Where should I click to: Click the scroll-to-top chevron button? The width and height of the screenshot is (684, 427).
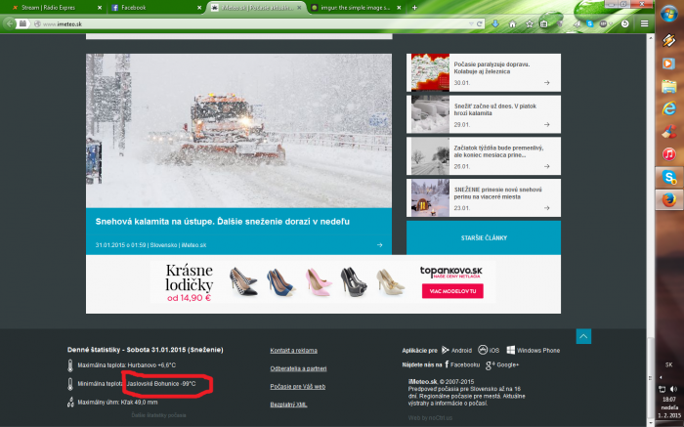point(583,336)
